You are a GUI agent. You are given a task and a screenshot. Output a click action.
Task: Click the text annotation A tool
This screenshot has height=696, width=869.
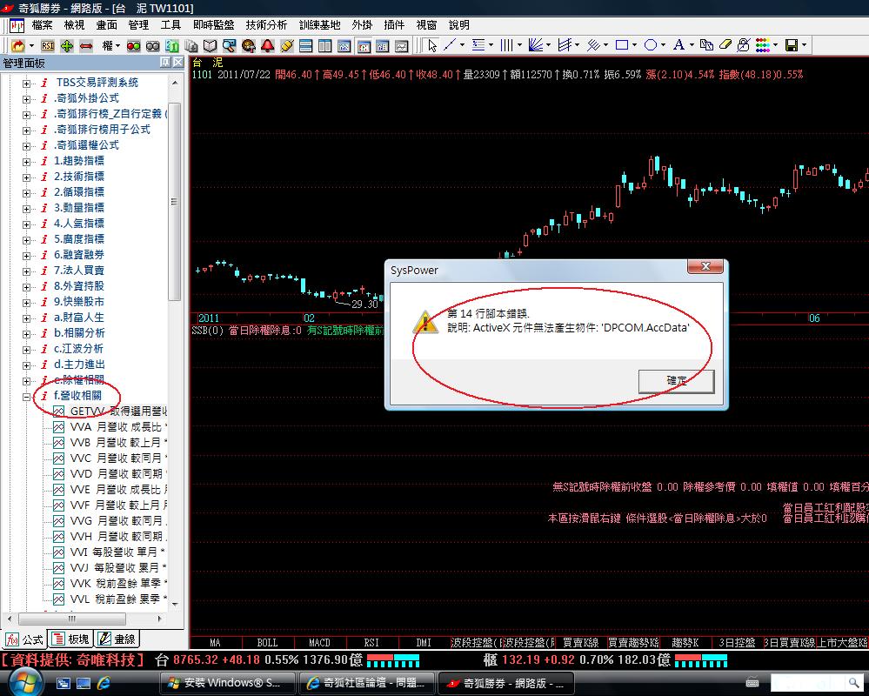tap(678, 45)
